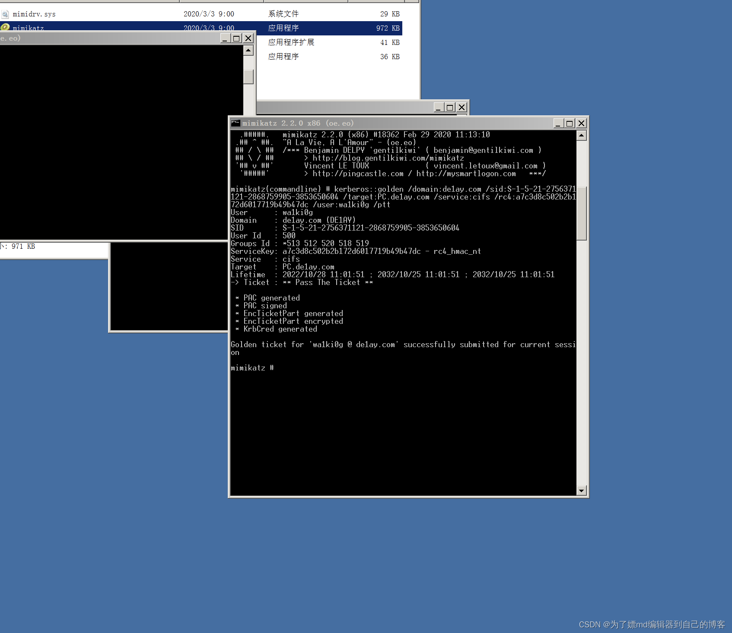Click the 41 KB size cell
Screen dimensions: 732x633
click(x=390, y=42)
